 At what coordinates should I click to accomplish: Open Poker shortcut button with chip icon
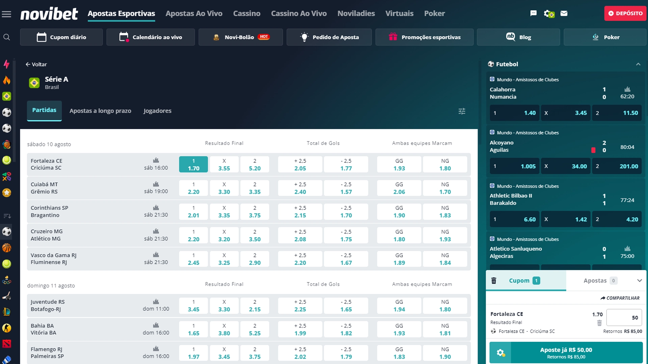[x=606, y=37]
